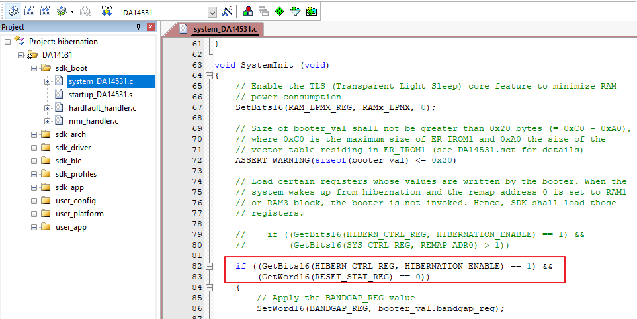Click the system_DA14531.c tab file icon
The height and width of the screenshot is (319, 637).
coord(183,29)
